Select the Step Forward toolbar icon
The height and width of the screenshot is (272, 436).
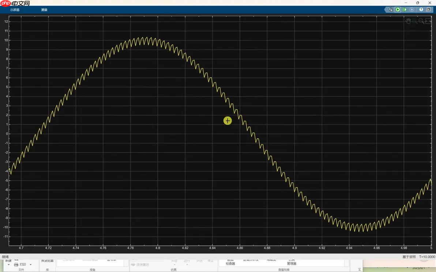coord(405,9)
